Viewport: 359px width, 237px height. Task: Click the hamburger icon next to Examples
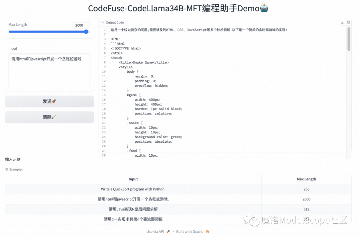pyautogui.click(x=7, y=169)
